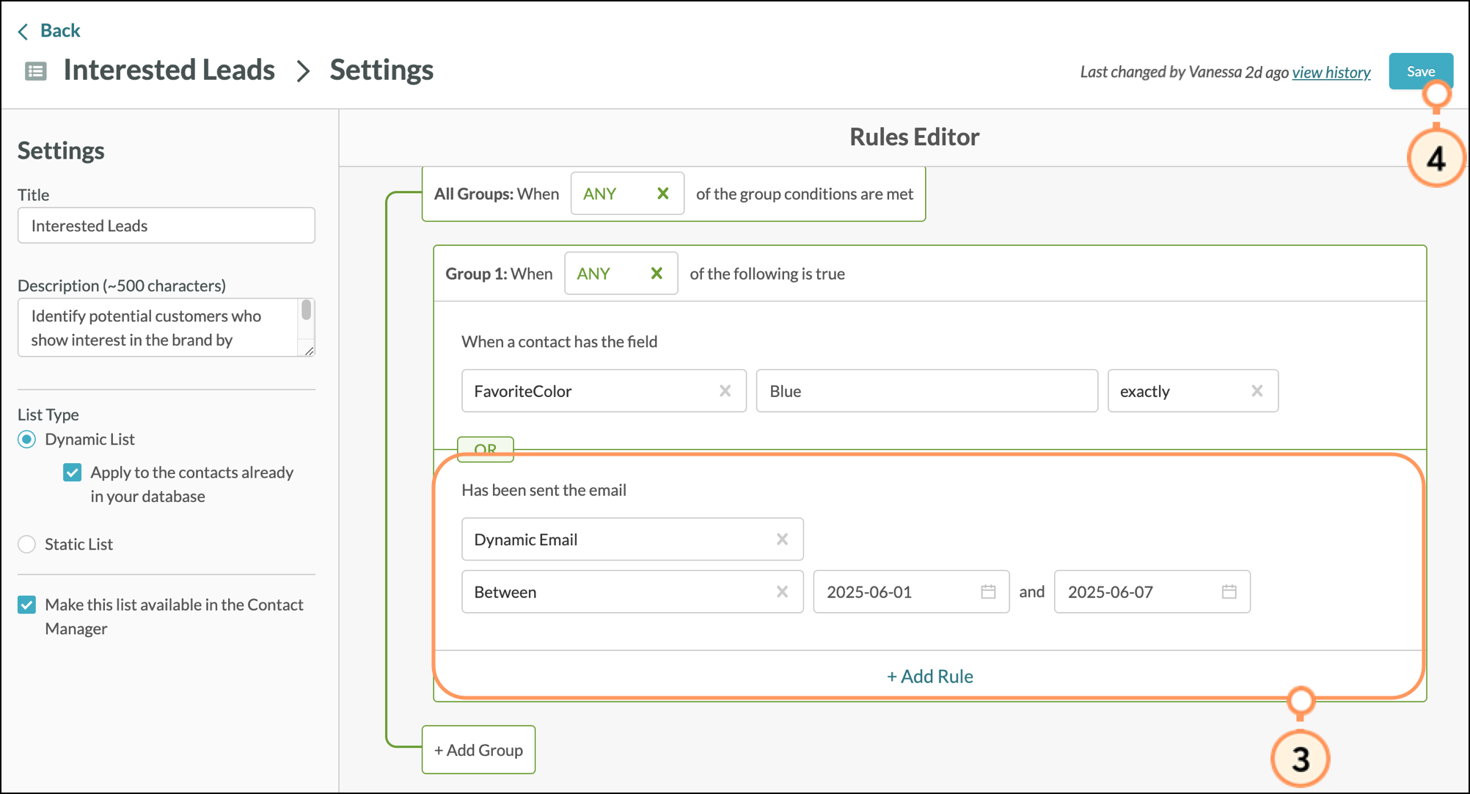
Task: Select the Static List radio option
Action: [27, 544]
